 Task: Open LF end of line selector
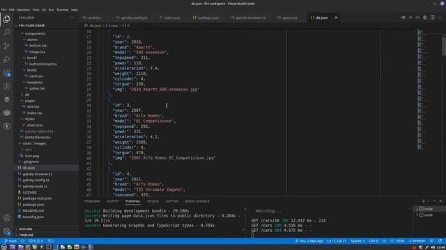coord(384,241)
